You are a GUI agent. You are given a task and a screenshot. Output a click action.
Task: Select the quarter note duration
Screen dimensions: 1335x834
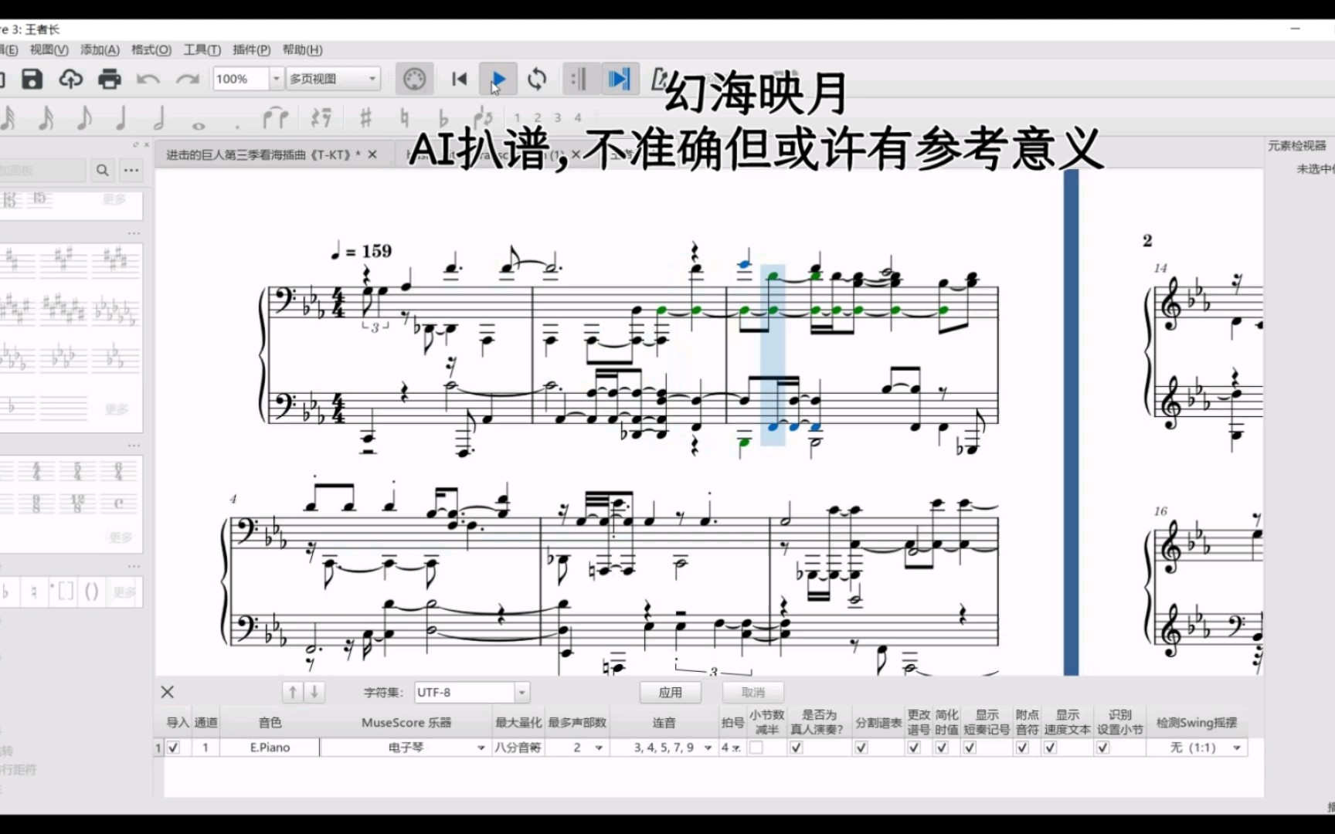pos(121,118)
